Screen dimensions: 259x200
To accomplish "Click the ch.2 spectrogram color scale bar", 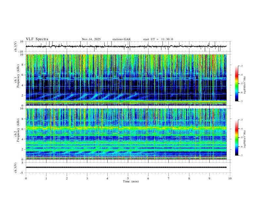I will click(x=236, y=138).
